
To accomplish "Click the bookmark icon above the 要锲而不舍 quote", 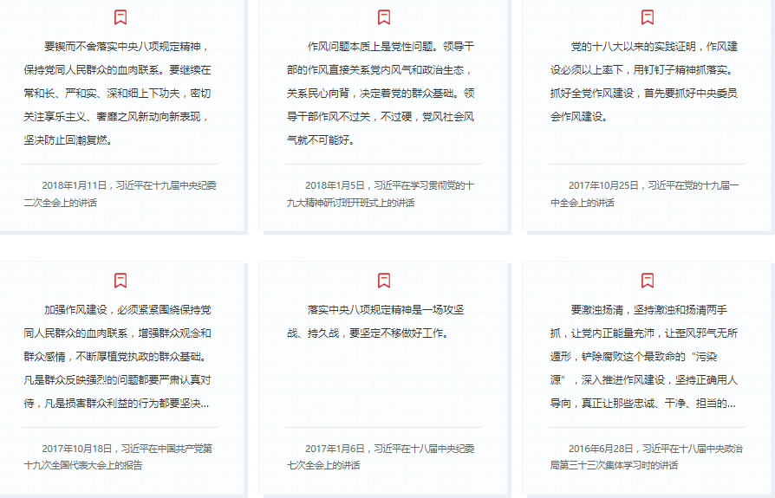I will point(120,17).
